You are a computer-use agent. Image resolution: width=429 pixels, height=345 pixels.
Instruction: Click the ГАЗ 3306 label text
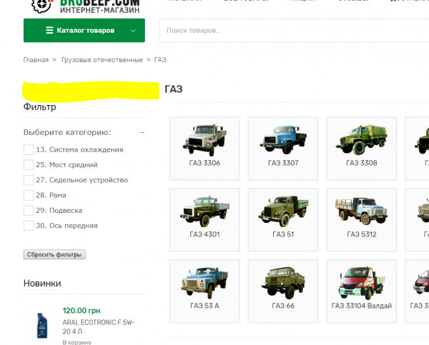(204, 163)
